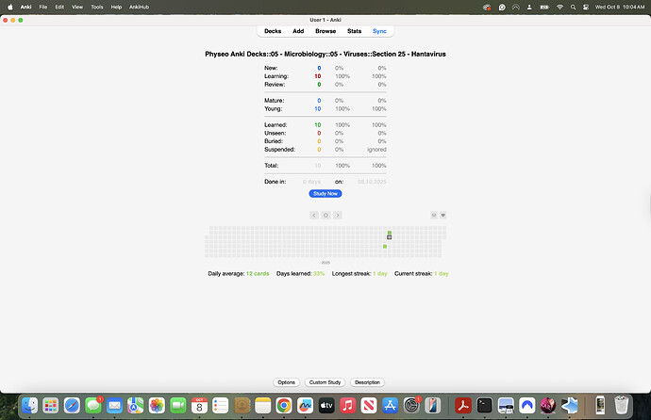
Task: Open Calendar from the dock
Action: tap(199, 406)
